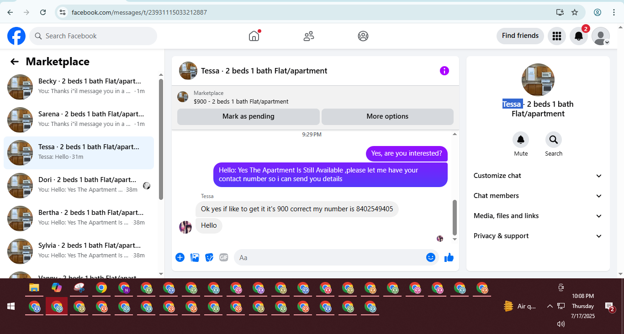Click the Mark as pending button

(249, 116)
